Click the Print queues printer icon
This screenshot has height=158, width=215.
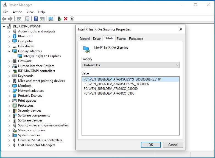(15, 101)
